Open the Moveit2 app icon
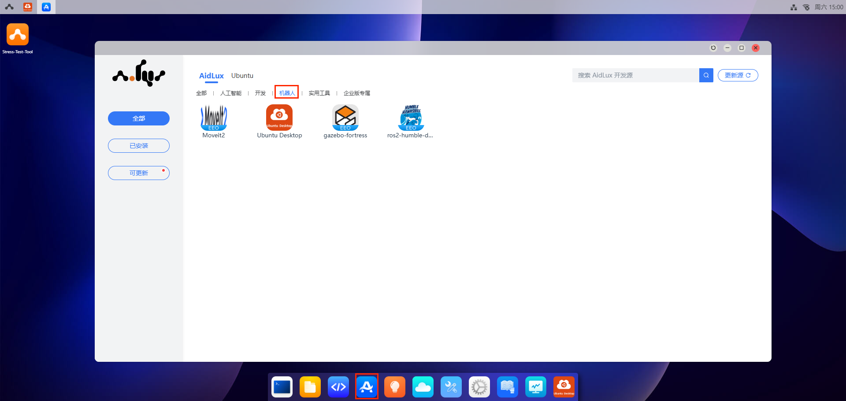The width and height of the screenshot is (846, 401). coord(214,118)
